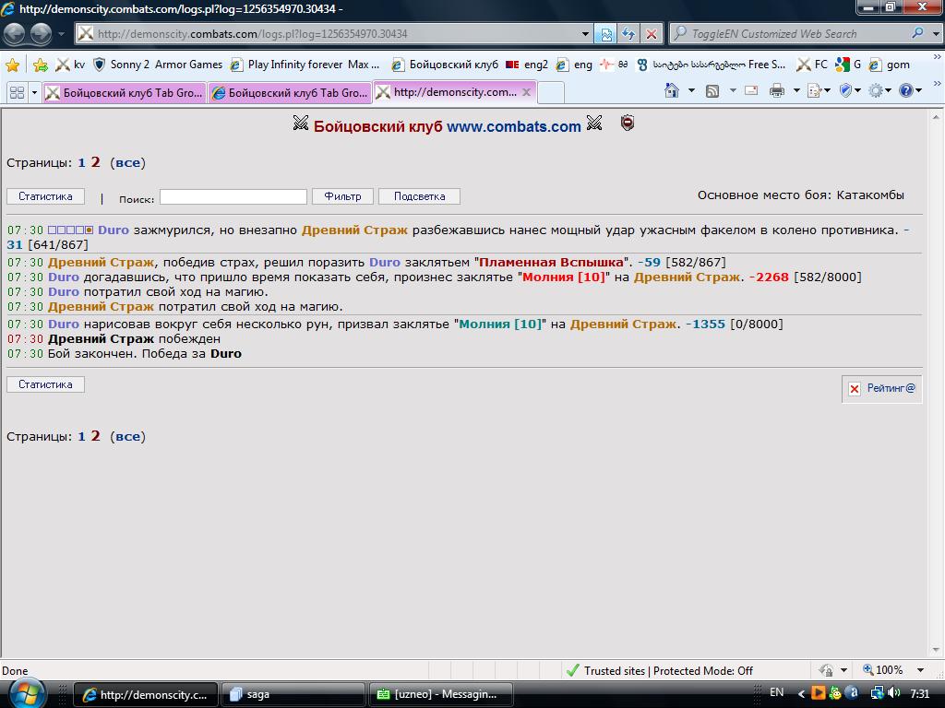Viewport: 945px width, 708px height.
Task: Open the Favorites center star icon
Action: [12, 65]
